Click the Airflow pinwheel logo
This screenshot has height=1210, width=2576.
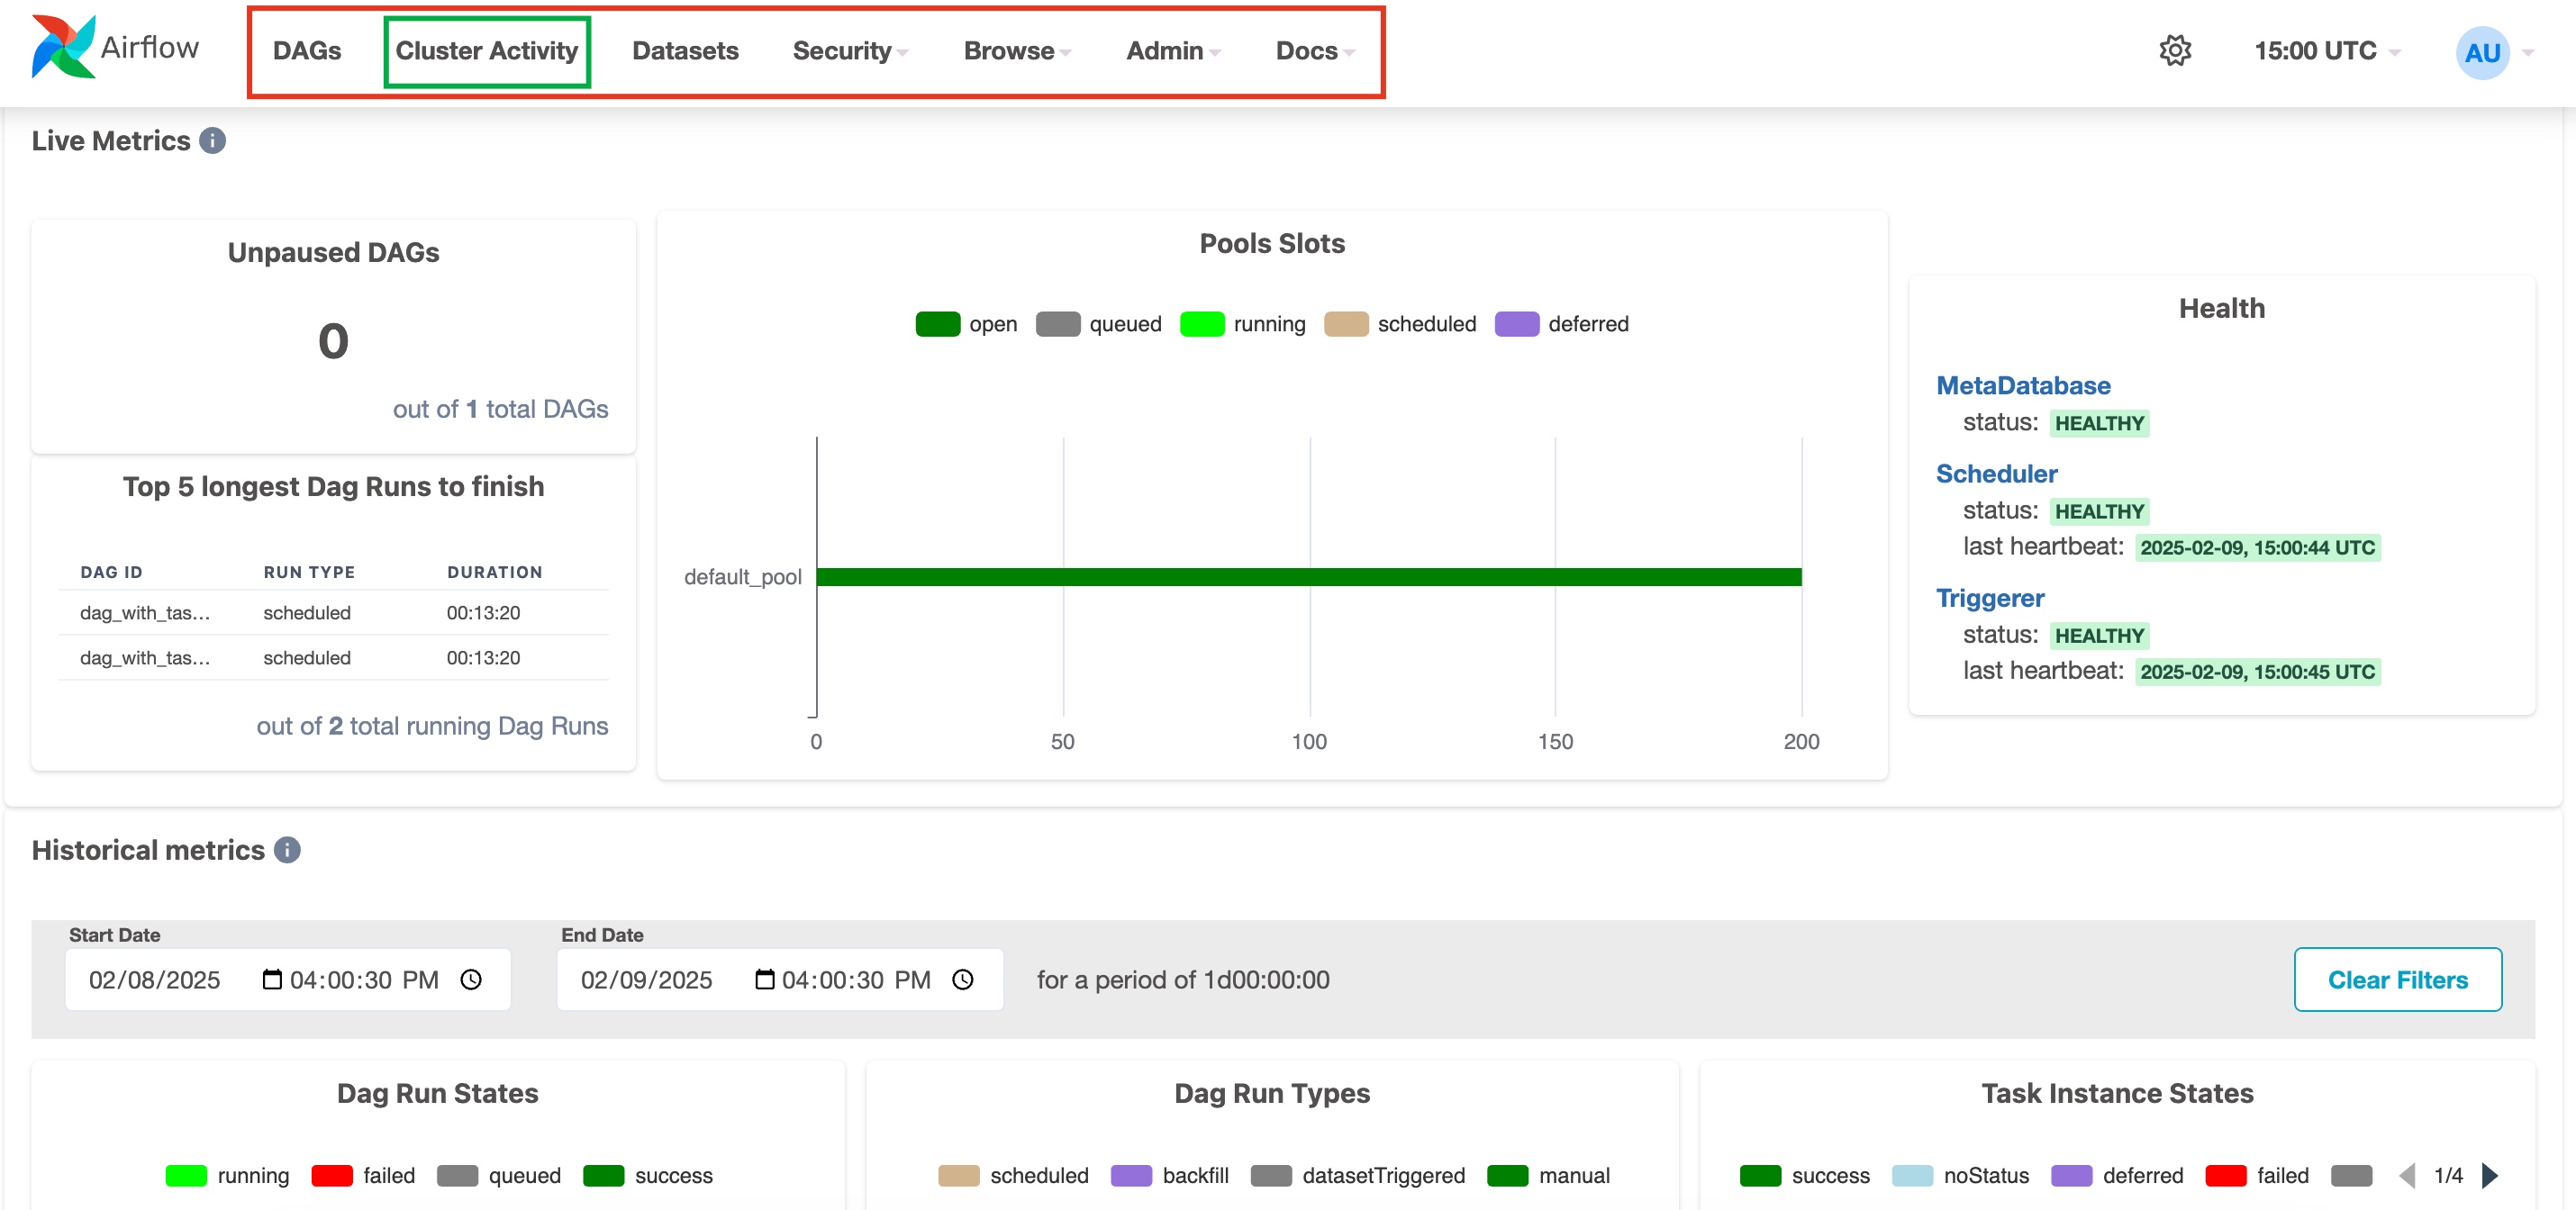click(63, 47)
